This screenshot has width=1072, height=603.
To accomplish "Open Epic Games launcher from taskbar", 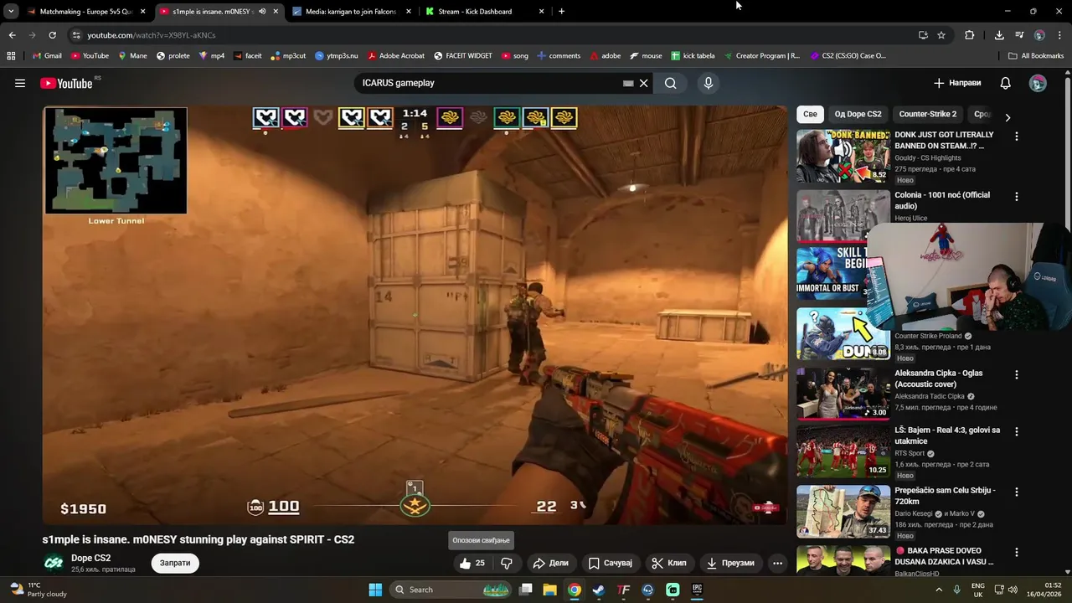I will point(697,590).
